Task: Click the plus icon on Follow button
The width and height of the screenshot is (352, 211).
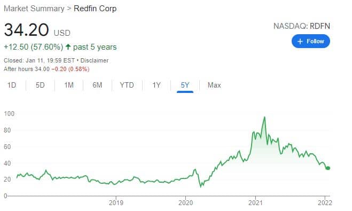Action: point(300,41)
